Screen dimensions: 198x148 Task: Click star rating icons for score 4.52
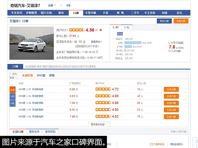point(103,116)
